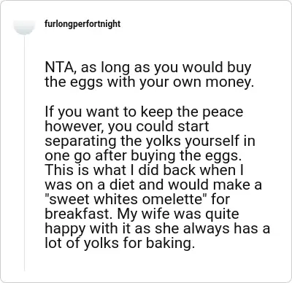Click the words "however, you could start"

point(127,127)
